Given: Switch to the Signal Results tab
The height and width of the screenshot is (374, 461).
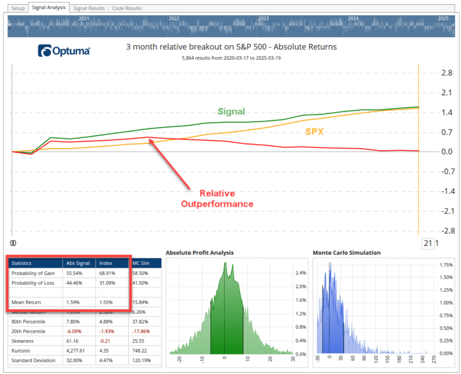Looking at the screenshot, I should click(89, 8).
